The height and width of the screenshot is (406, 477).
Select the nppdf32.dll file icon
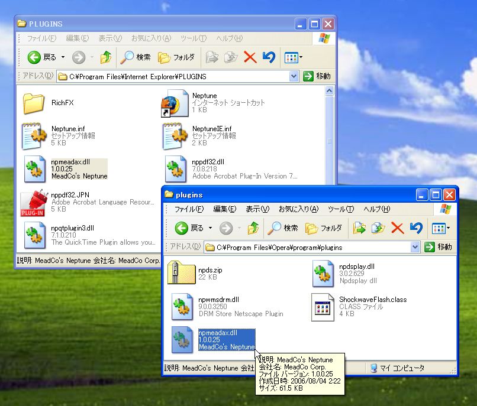tap(175, 169)
